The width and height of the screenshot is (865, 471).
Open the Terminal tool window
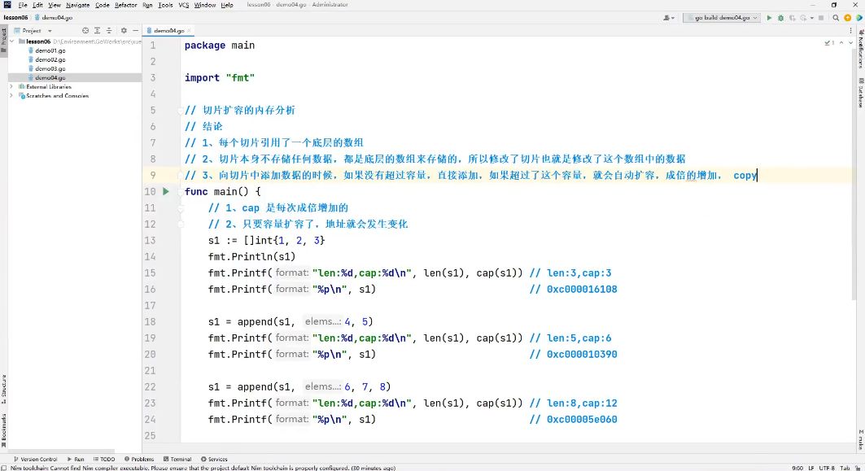tap(177, 459)
